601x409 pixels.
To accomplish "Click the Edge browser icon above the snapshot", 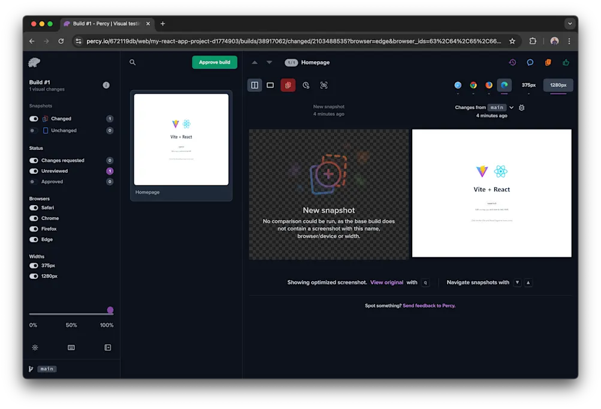I will tap(504, 86).
